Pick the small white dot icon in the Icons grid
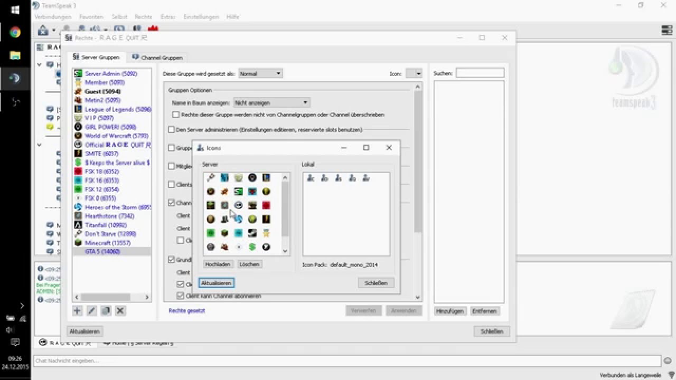 tap(238, 246)
